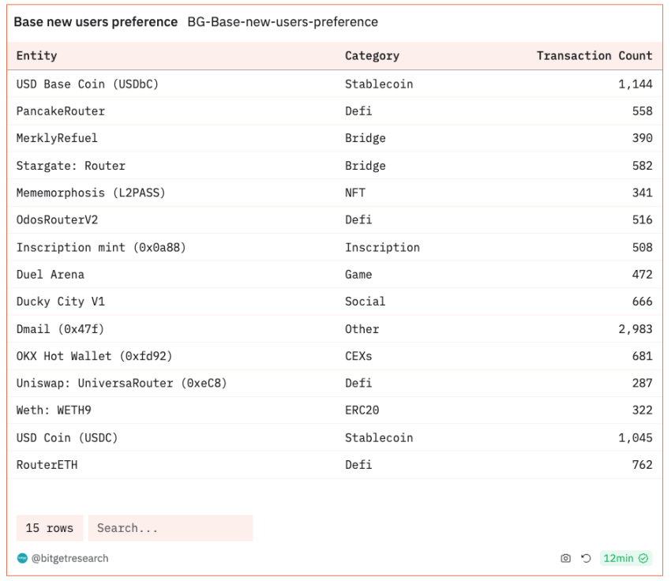The image size is (671, 581).
Task: Click the 15 rows counter
Action: point(49,528)
